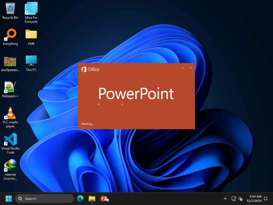Close the PowerPoint splash screen
The width and height of the screenshot is (273, 205).
pos(191,68)
